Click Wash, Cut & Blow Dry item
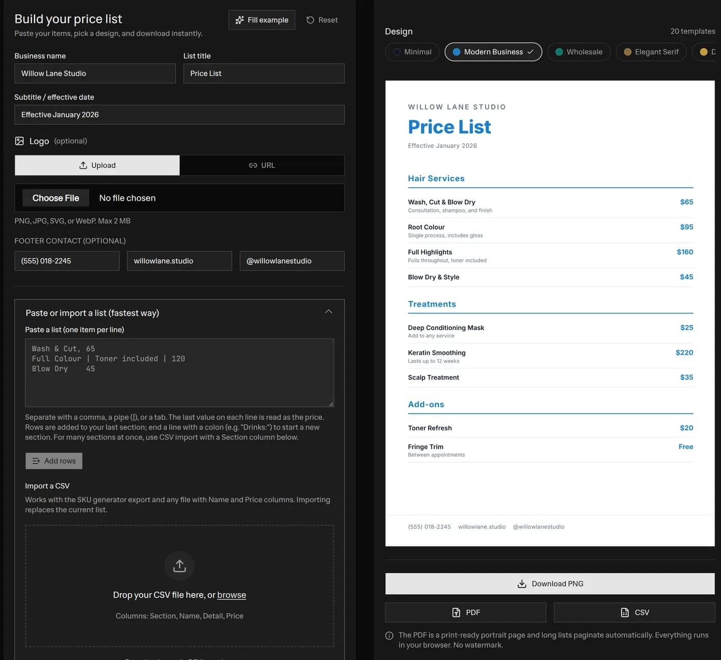This screenshot has height=660, width=721. (442, 202)
